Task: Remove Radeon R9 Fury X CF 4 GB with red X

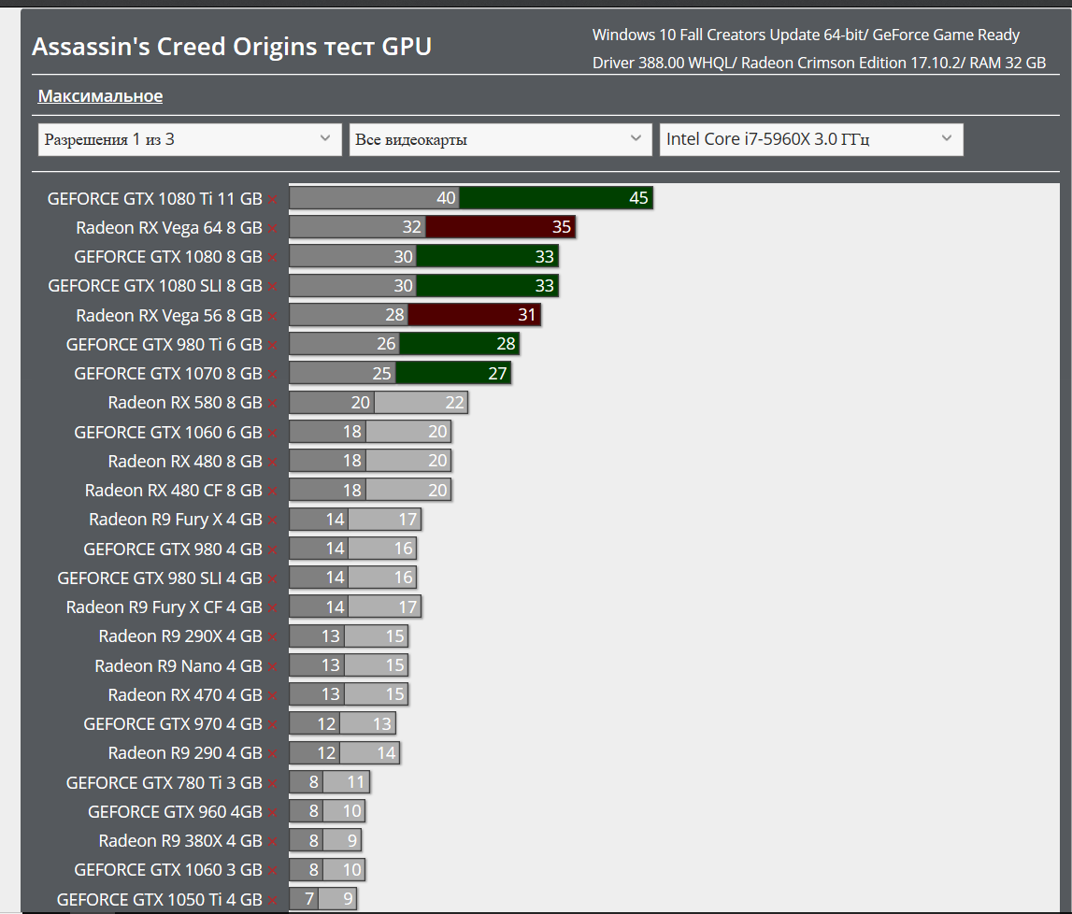Action: tap(273, 607)
